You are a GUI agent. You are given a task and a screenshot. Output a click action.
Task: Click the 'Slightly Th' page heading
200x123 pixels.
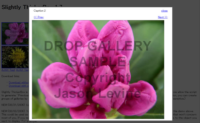click(15, 7)
